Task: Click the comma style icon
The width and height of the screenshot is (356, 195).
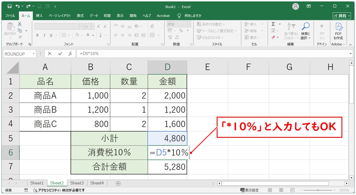Action: tap(188, 31)
